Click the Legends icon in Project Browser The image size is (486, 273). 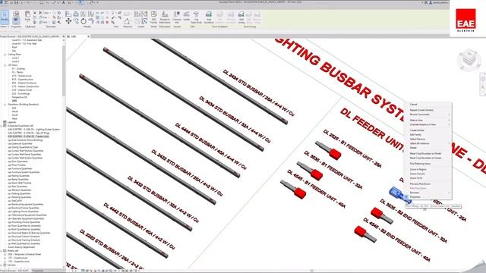click(x=5, y=122)
